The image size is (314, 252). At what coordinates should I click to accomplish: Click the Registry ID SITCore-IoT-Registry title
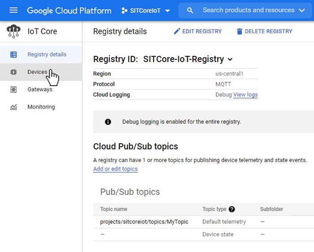[x=159, y=59]
